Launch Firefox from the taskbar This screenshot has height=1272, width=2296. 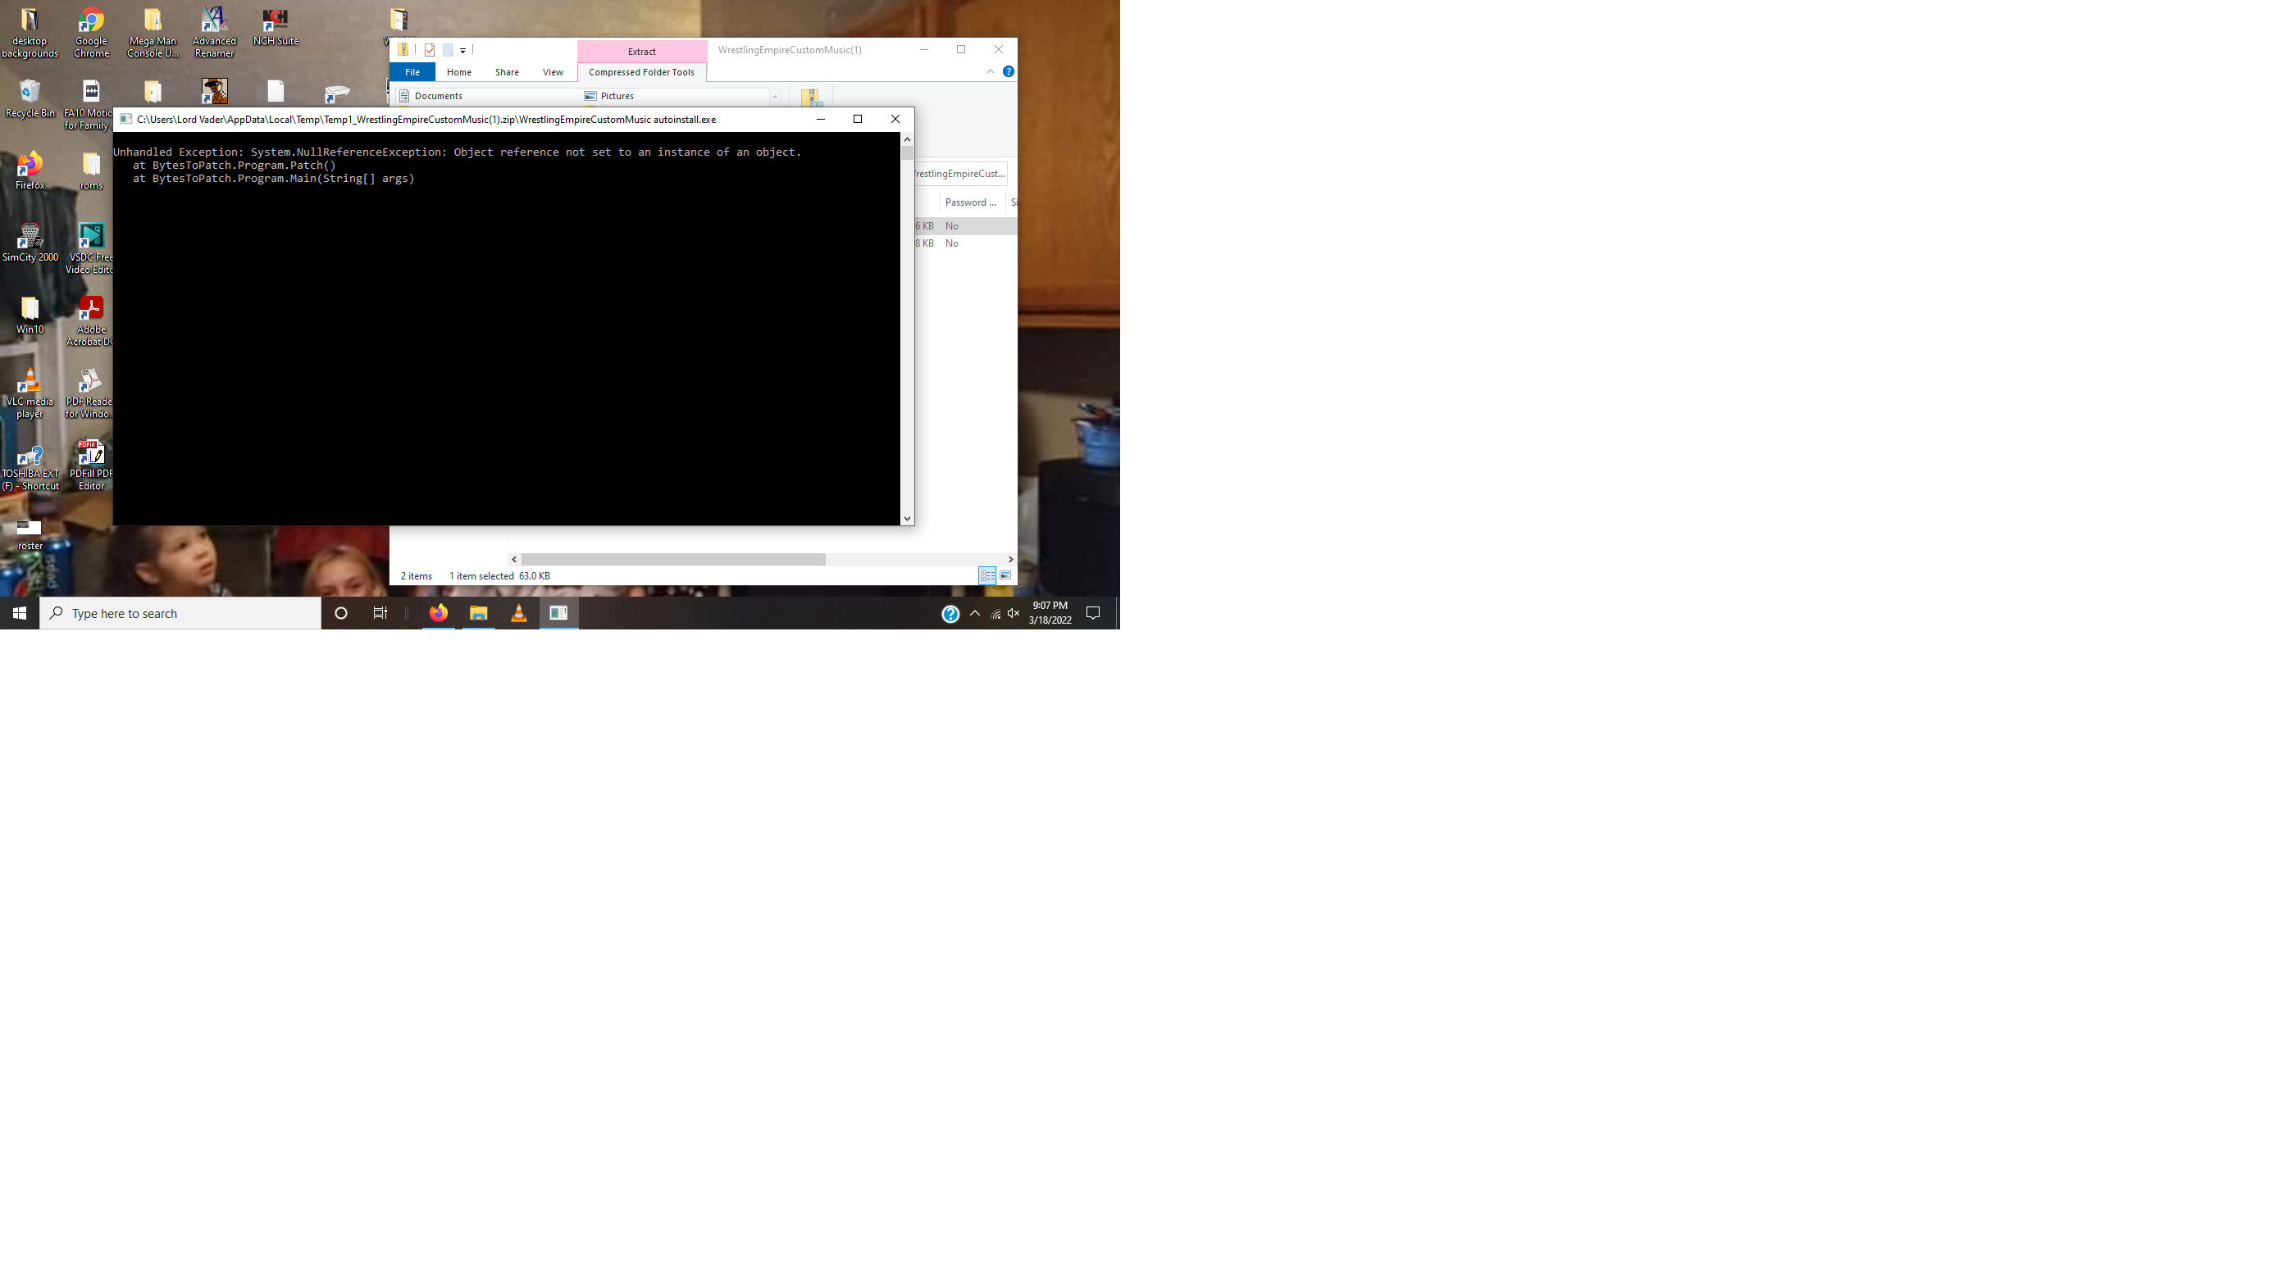[x=438, y=613]
